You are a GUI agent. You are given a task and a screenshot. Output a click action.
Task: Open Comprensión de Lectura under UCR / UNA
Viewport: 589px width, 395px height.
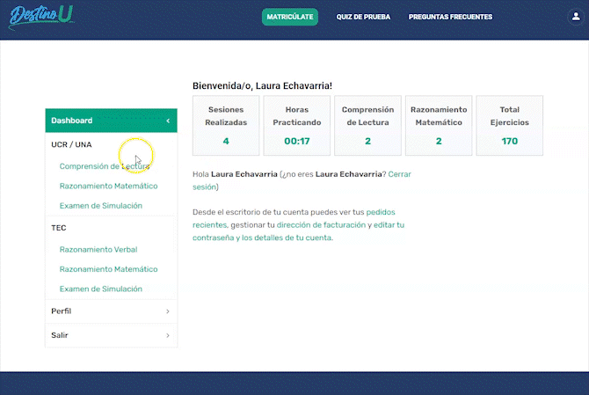105,166
